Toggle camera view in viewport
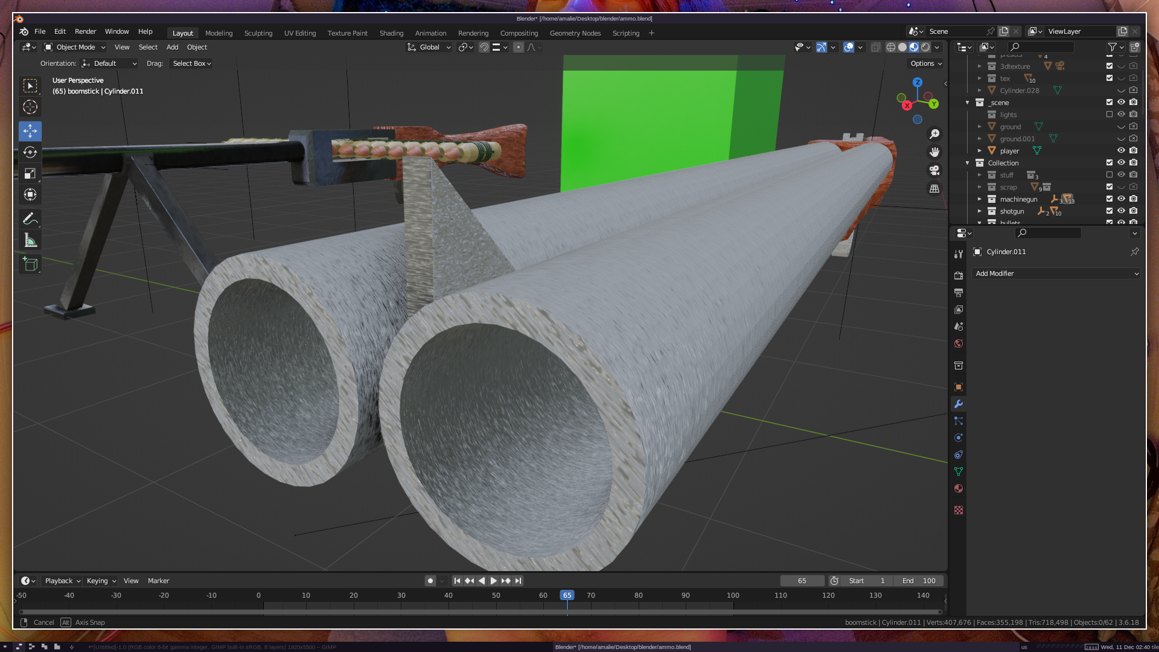The image size is (1159, 652). 934,170
